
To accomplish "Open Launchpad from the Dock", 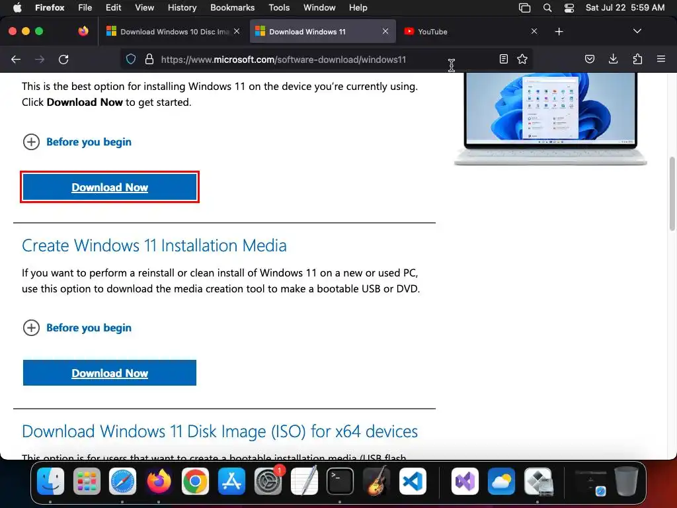I will pos(87,481).
